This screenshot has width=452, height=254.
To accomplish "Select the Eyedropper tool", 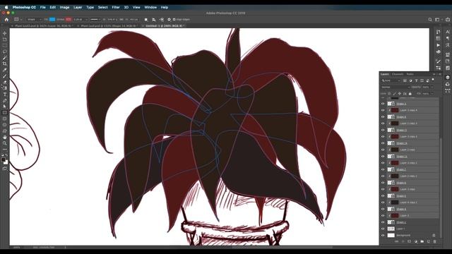I will (x=5, y=70).
